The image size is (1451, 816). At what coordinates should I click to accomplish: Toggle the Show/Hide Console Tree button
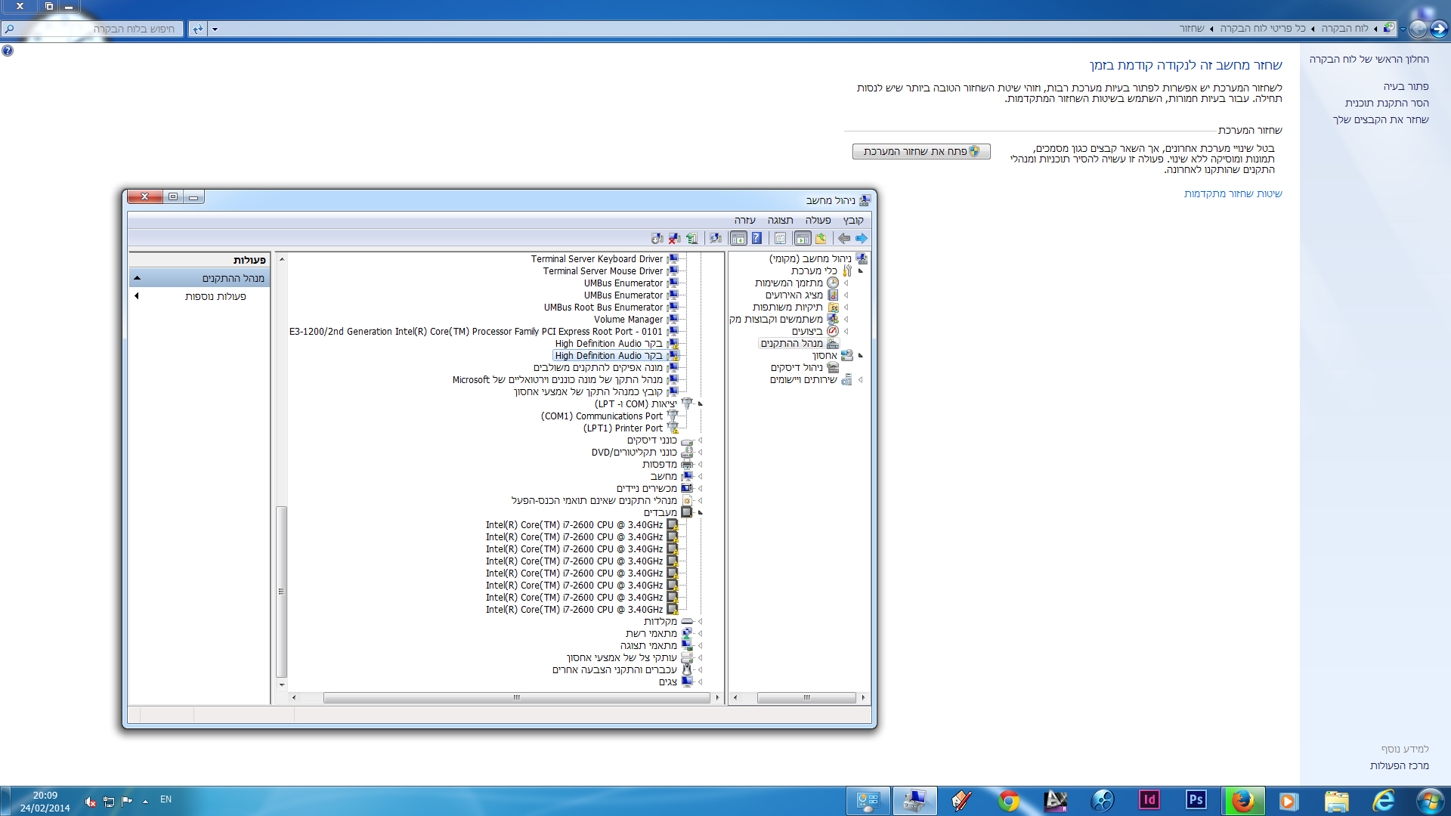point(803,239)
